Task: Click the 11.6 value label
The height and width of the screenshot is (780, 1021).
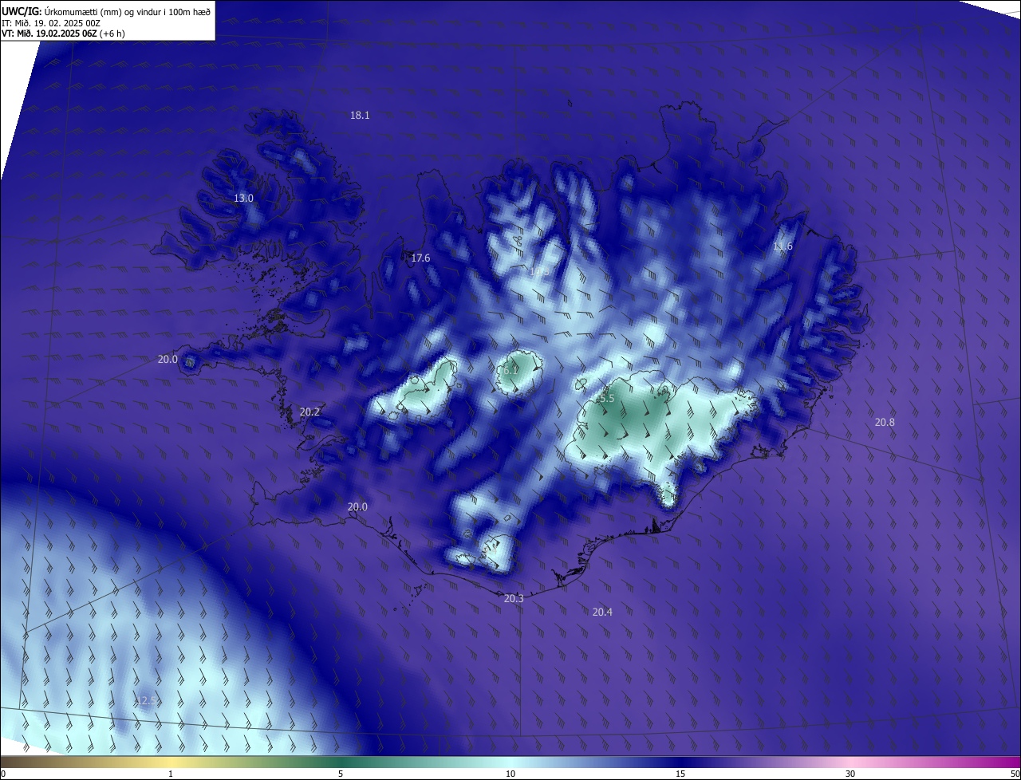Action: [783, 246]
